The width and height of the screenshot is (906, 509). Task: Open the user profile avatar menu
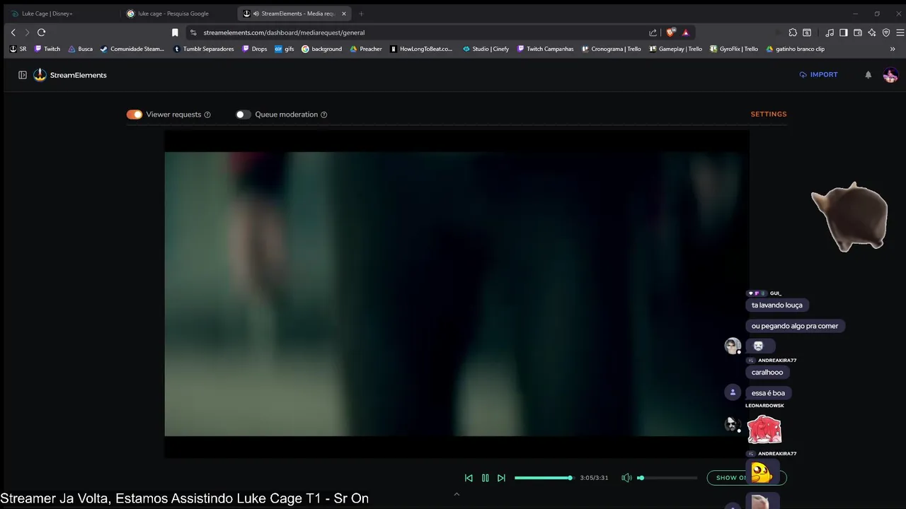tap(890, 75)
